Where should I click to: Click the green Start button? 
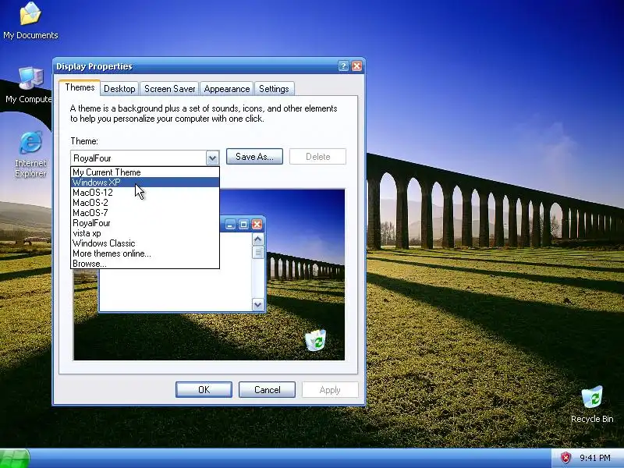14,459
